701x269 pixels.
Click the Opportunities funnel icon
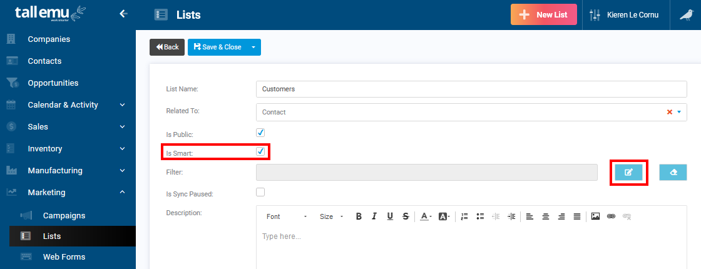pos(12,83)
